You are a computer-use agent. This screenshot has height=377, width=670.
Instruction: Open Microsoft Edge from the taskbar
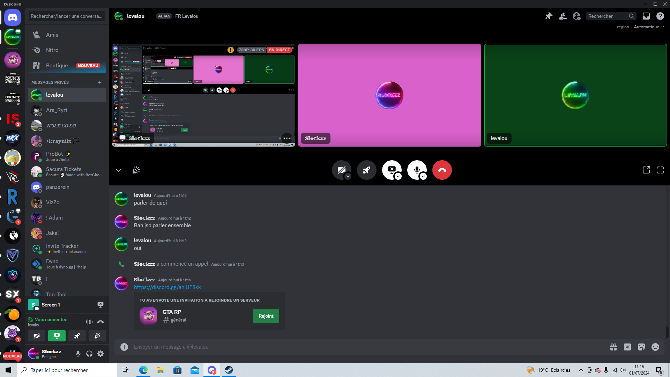point(143,370)
